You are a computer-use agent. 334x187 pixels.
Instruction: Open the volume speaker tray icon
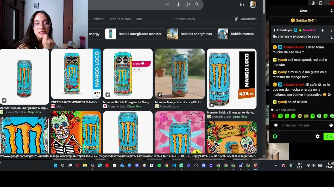pos(313,165)
